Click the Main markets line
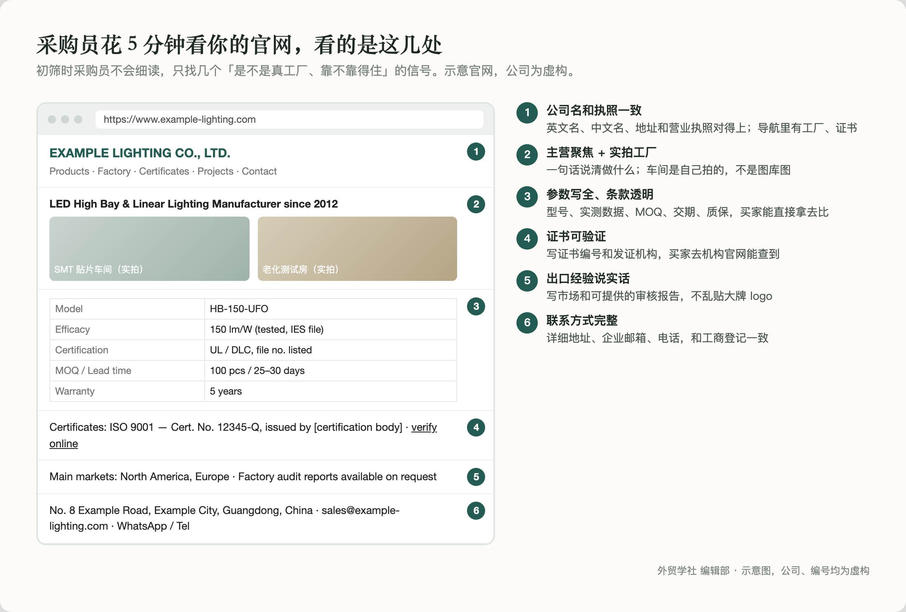 tap(243, 477)
